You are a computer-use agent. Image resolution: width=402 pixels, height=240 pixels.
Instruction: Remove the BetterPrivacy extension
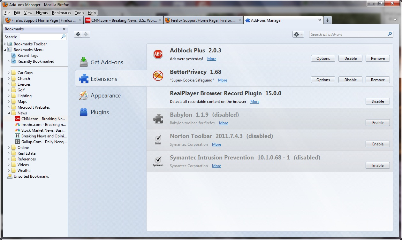378,80
